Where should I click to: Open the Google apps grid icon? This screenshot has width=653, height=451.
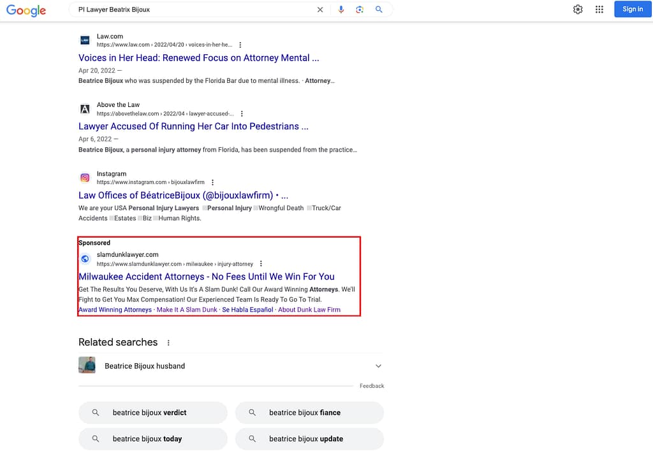(x=599, y=9)
